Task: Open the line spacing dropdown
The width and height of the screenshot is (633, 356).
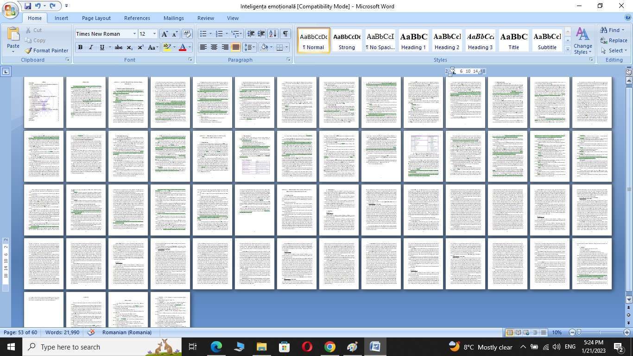Action: point(250,47)
